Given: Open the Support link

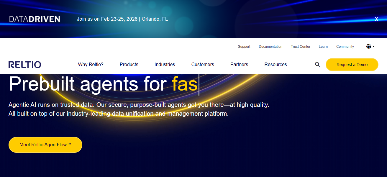Looking at the screenshot, I should click(x=244, y=47).
